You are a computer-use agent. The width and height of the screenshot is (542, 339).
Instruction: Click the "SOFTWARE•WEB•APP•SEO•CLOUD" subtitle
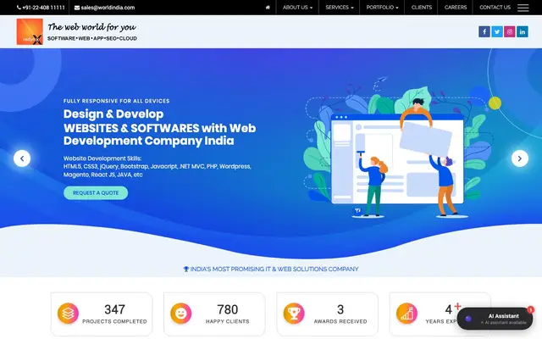[x=92, y=38]
